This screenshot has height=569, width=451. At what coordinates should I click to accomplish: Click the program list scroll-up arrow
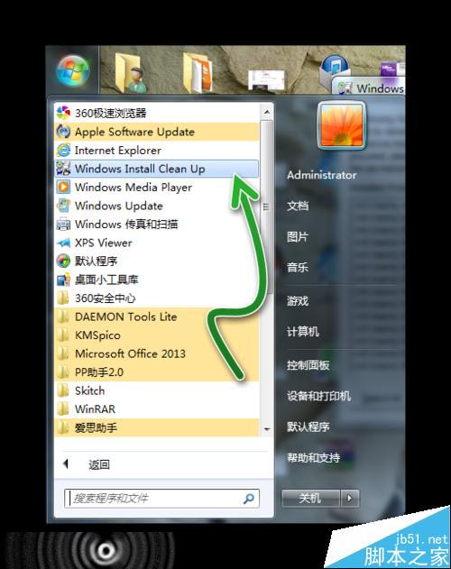[x=267, y=112]
